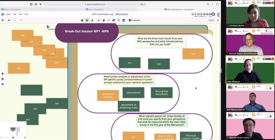Click Annalena Becker video tile
275x140 pixels.
250,14
